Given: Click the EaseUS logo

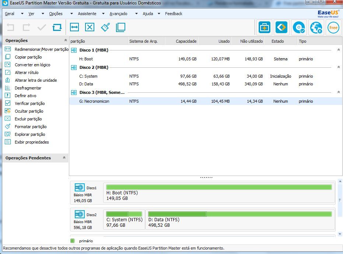Looking at the screenshot, I should point(328,14).
